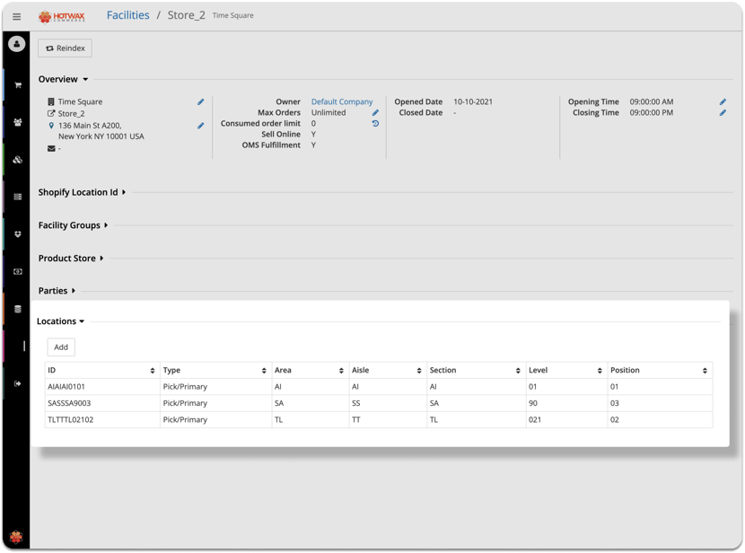Screen dimensions: 745x553
Task: Open the cubes catalog sidebar section
Action: pyautogui.click(x=18, y=160)
